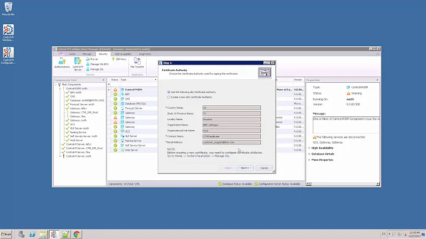Open Authorizations in the Security ribbon

62,63
